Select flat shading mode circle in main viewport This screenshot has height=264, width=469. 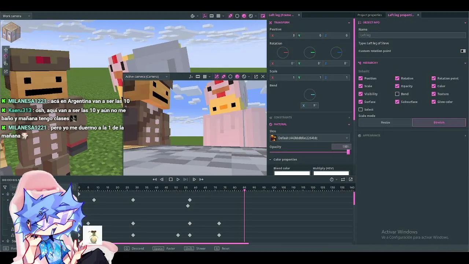click(x=237, y=16)
